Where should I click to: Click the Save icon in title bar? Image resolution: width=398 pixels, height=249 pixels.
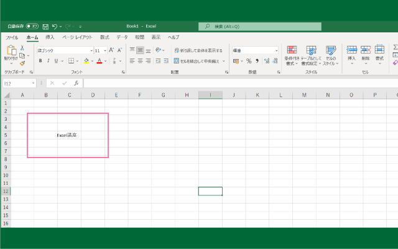[x=45, y=26]
